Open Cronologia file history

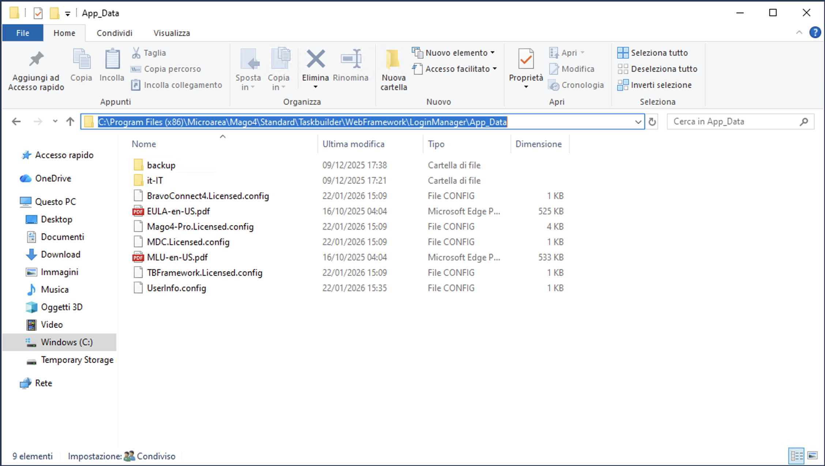576,85
